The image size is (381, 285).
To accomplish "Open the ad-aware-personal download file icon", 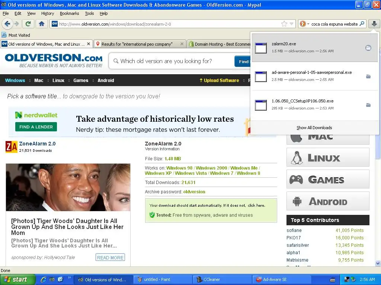I will [x=261, y=76].
